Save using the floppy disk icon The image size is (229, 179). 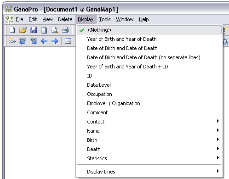(34, 30)
